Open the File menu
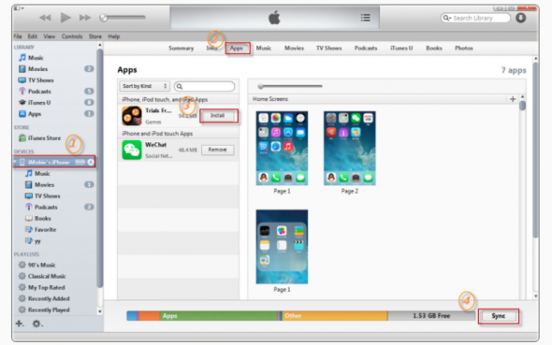Image resolution: width=552 pixels, height=345 pixels. [x=18, y=36]
